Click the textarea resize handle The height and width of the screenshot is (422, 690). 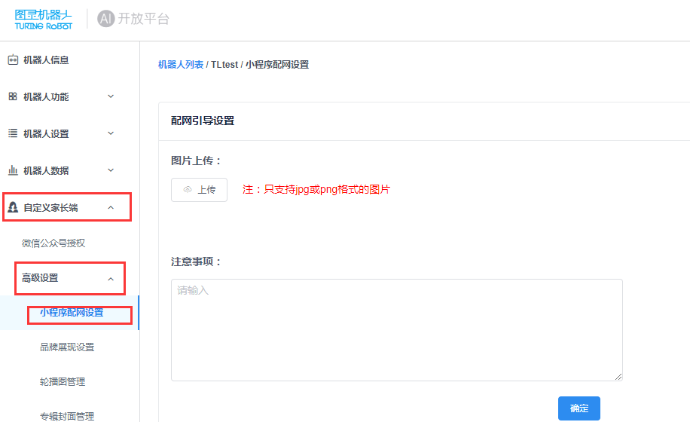[618, 377]
